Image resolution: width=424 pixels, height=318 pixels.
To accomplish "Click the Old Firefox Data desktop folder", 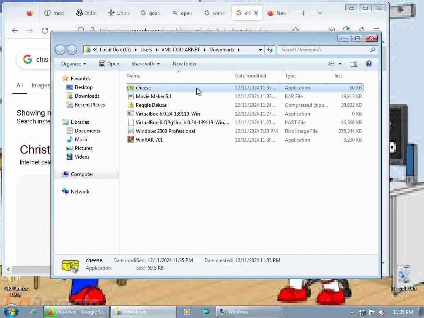I will tap(16, 287).
